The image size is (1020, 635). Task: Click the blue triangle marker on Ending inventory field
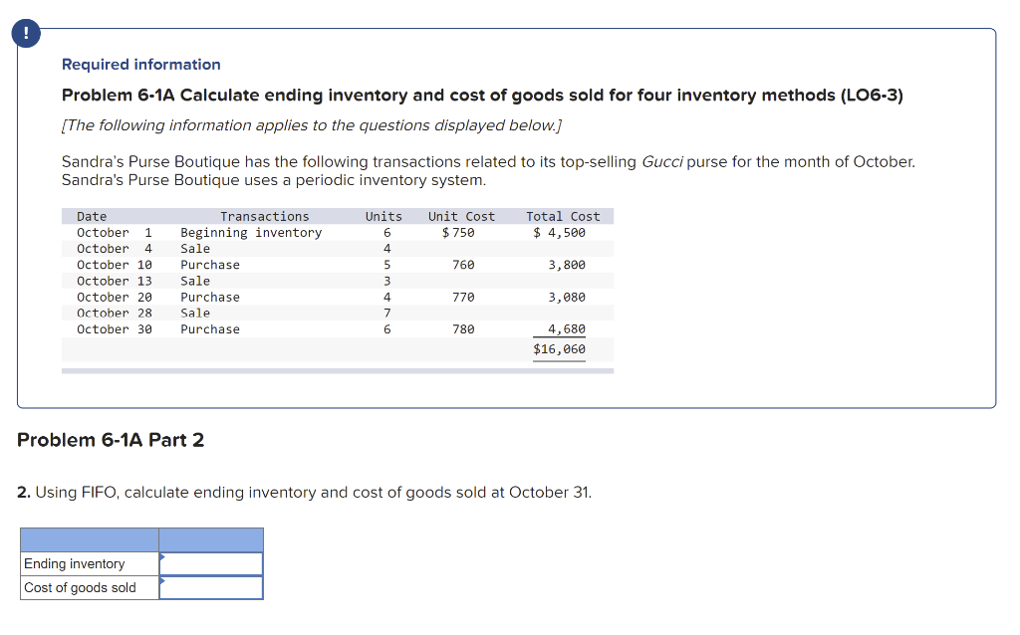click(162, 557)
